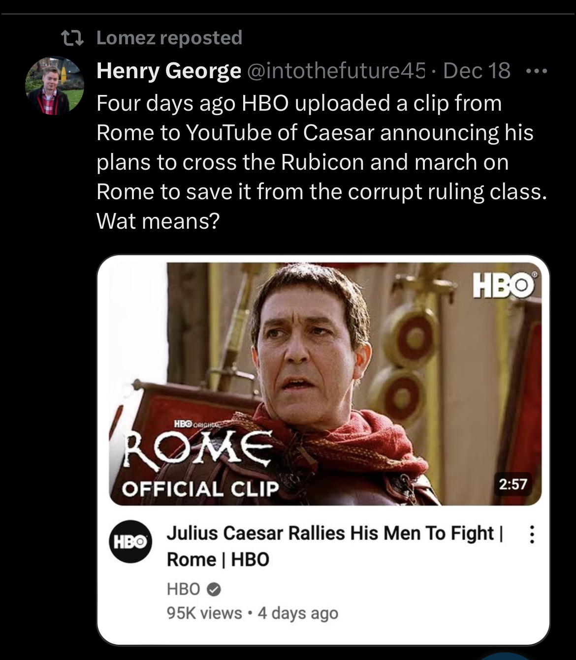
Task: Click the 2:57 duration badge
Action: coord(512,484)
